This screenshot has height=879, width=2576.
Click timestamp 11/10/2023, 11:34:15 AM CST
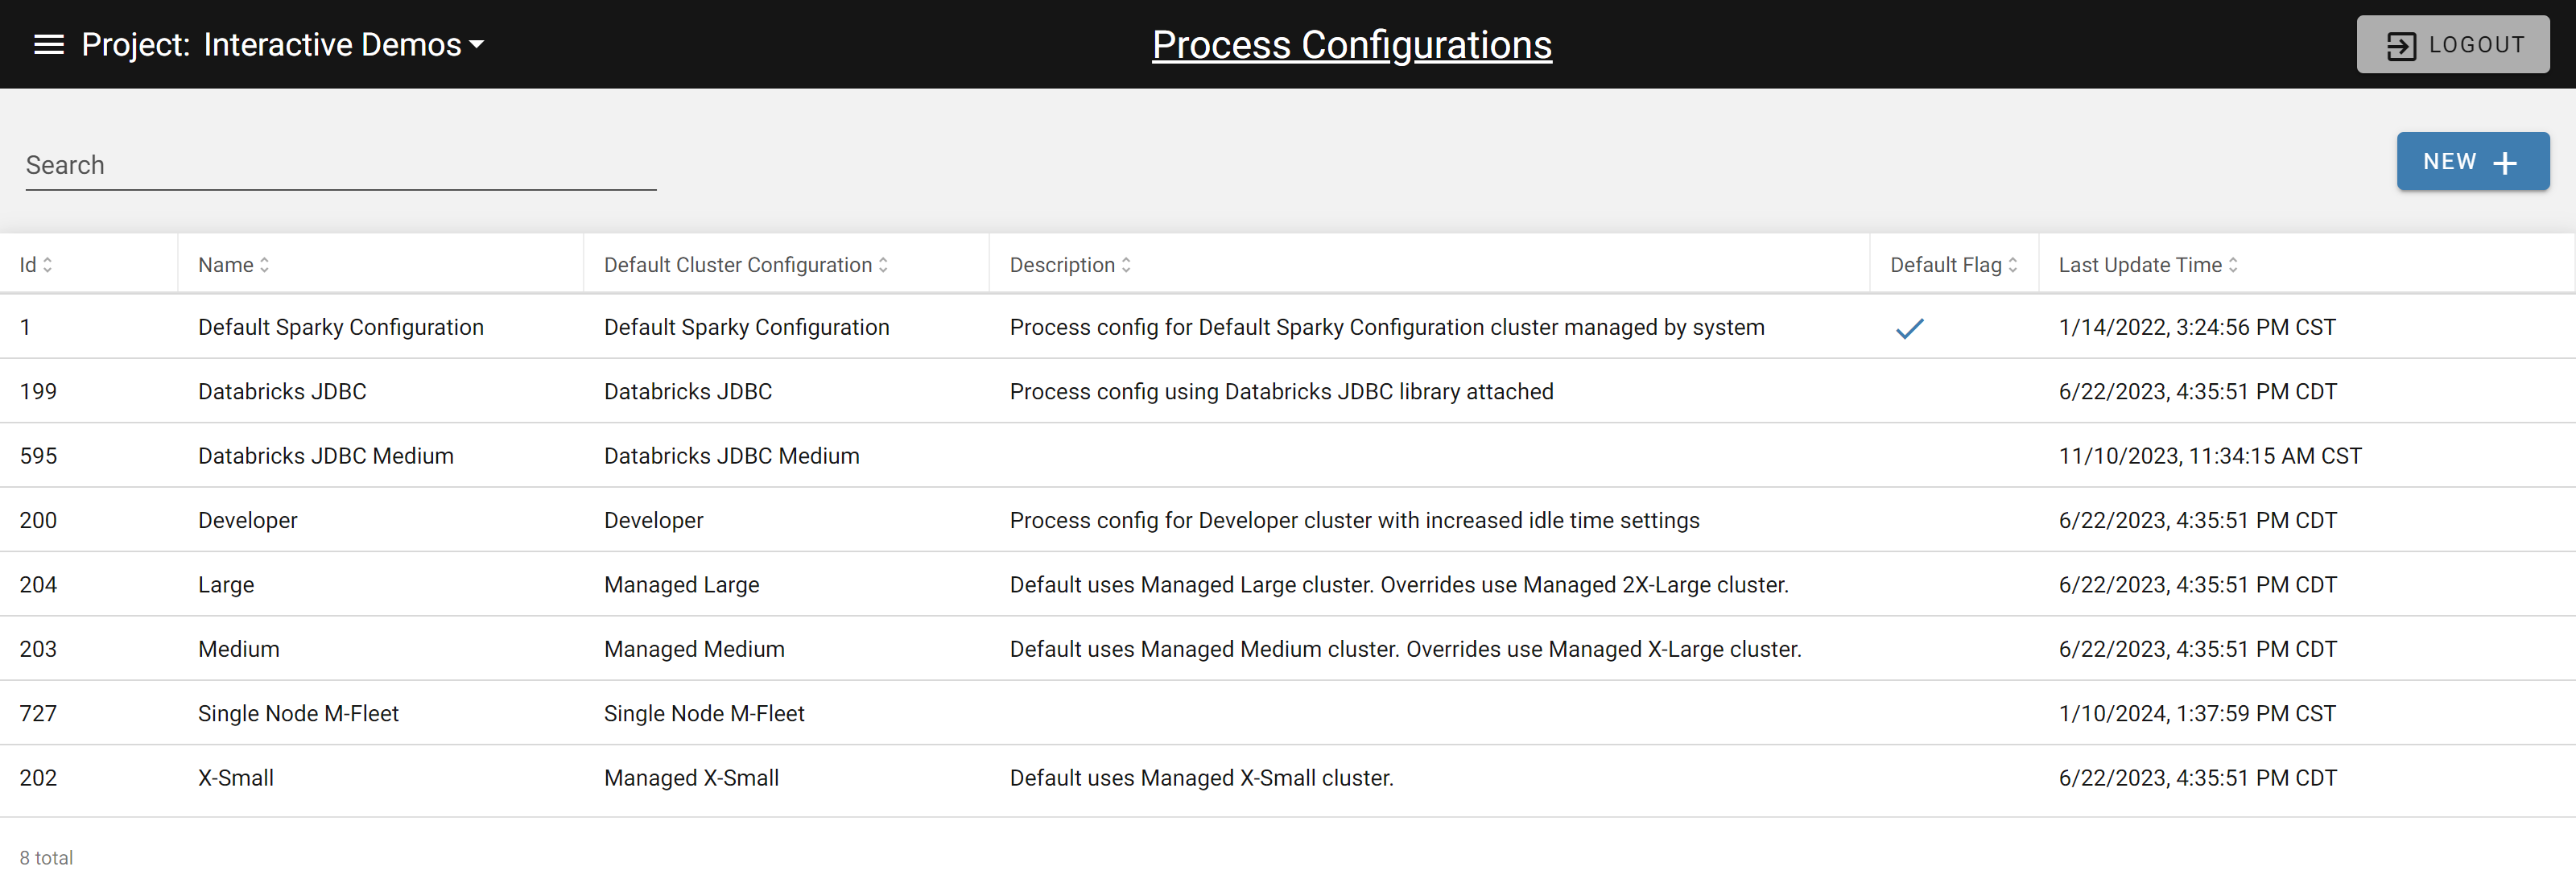2210,456
